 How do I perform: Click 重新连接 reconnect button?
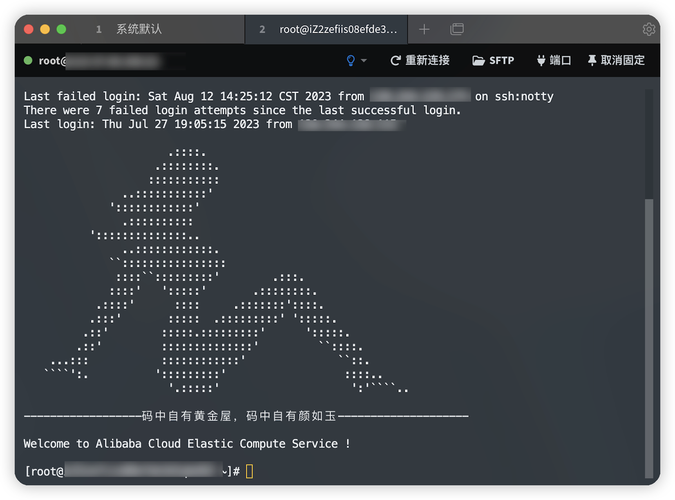(420, 60)
